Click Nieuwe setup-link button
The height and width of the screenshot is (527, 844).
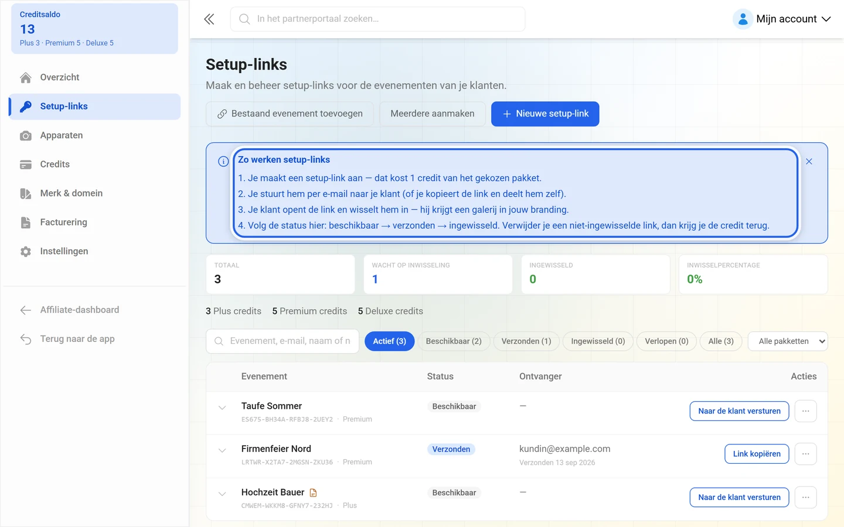tap(545, 114)
